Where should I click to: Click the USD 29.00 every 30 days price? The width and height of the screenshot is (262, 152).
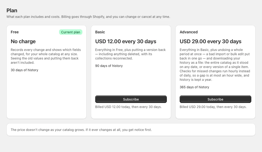[x=211, y=41]
